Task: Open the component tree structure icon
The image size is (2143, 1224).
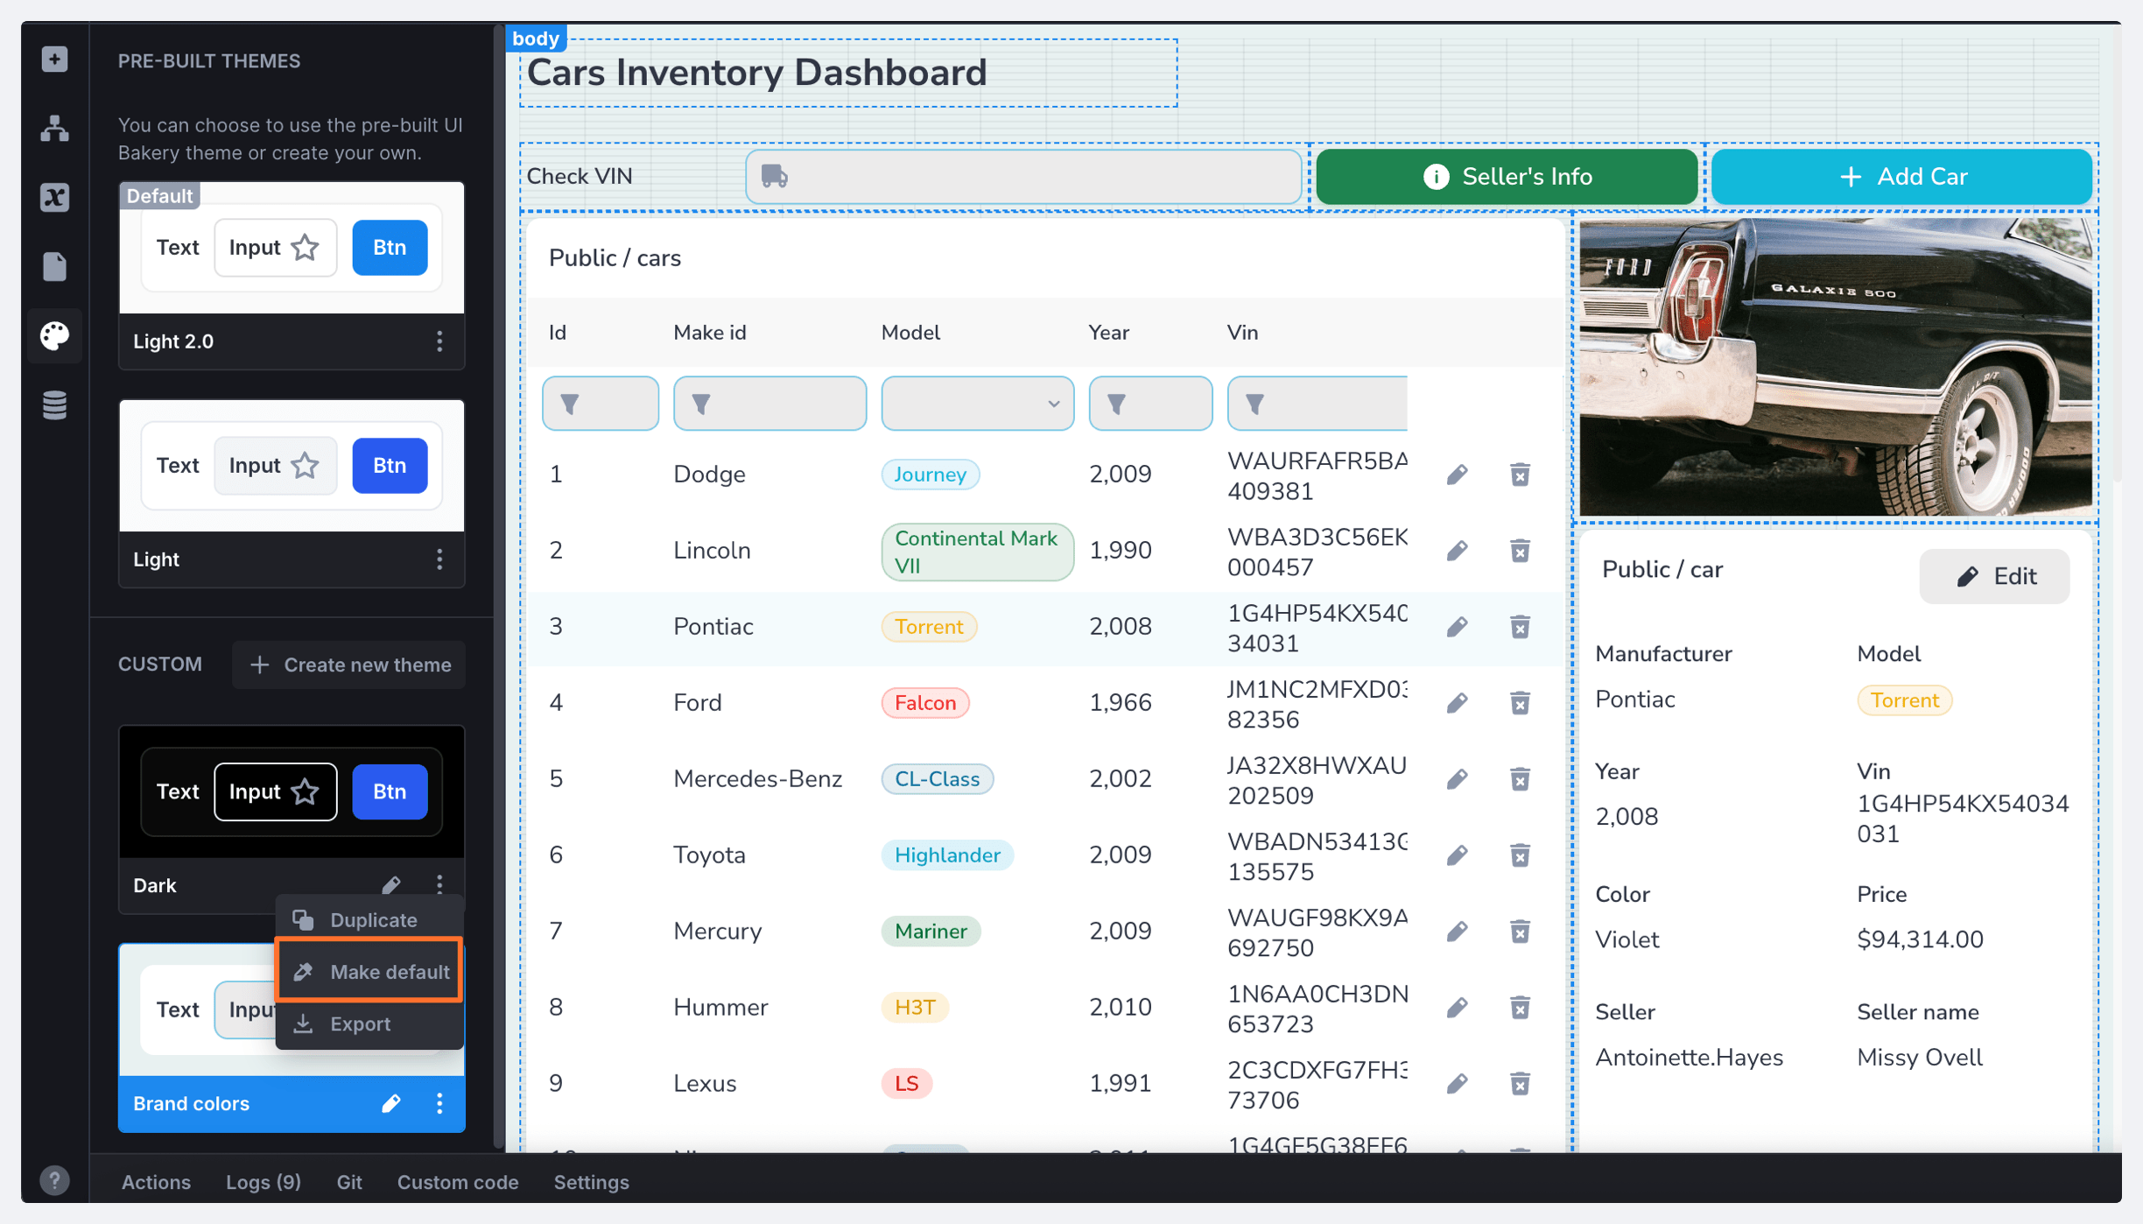Action: pos(54,129)
